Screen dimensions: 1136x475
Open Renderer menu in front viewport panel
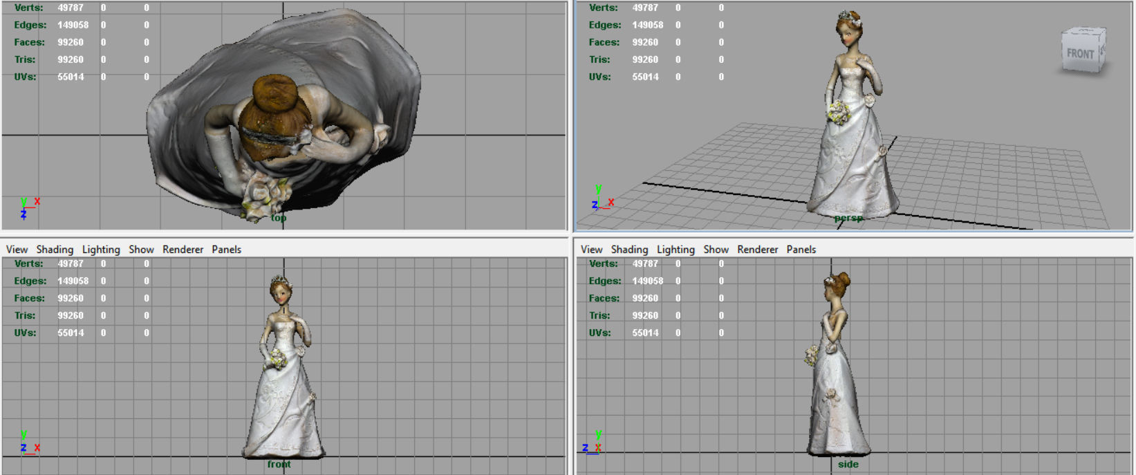183,250
